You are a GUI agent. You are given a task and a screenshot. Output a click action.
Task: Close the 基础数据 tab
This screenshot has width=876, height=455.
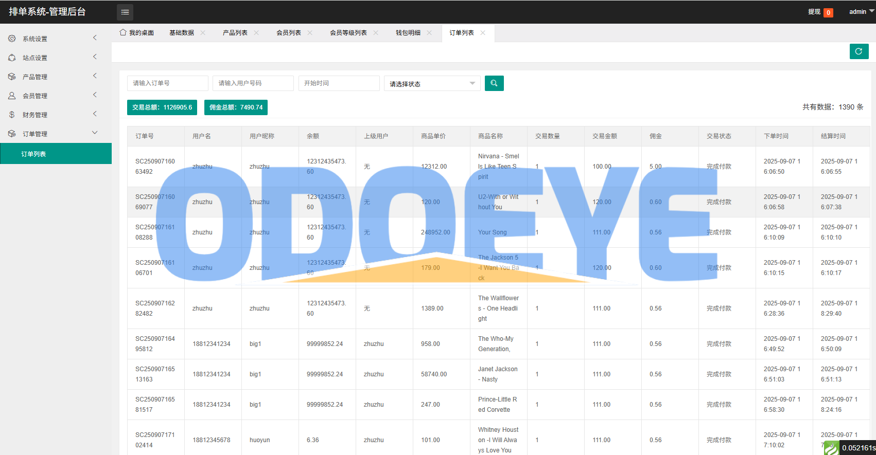(x=203, y=33)
